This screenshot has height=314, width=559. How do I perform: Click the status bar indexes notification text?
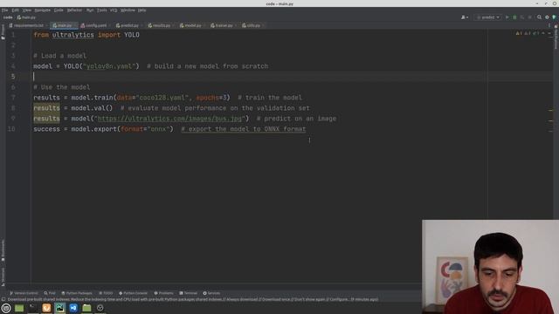click(192, 299)
